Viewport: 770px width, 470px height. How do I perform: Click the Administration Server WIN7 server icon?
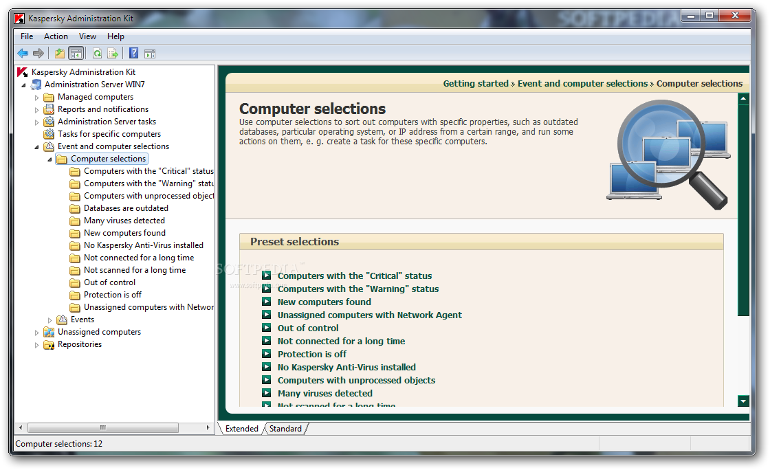tap(36, 85)
